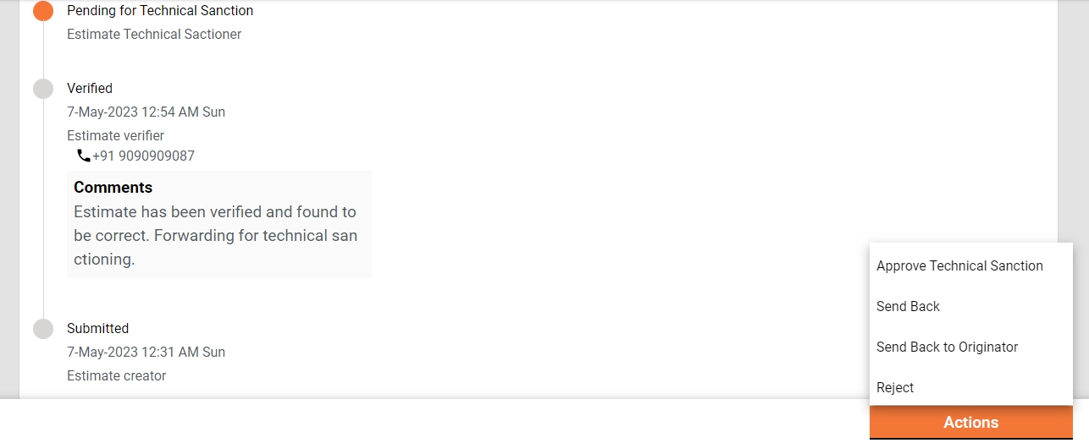Image resolution: width=1089 pixels, height=443 pixels.
Task: Click the gray Submitted step circle
Action: tap(43, 329)
